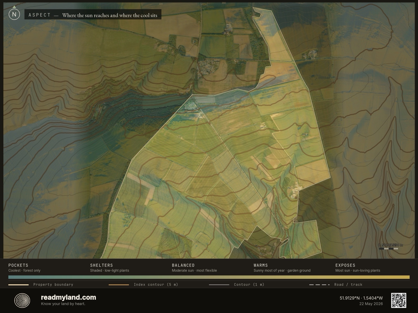Click the Contour (1 m) line sample

pos(219,285)
